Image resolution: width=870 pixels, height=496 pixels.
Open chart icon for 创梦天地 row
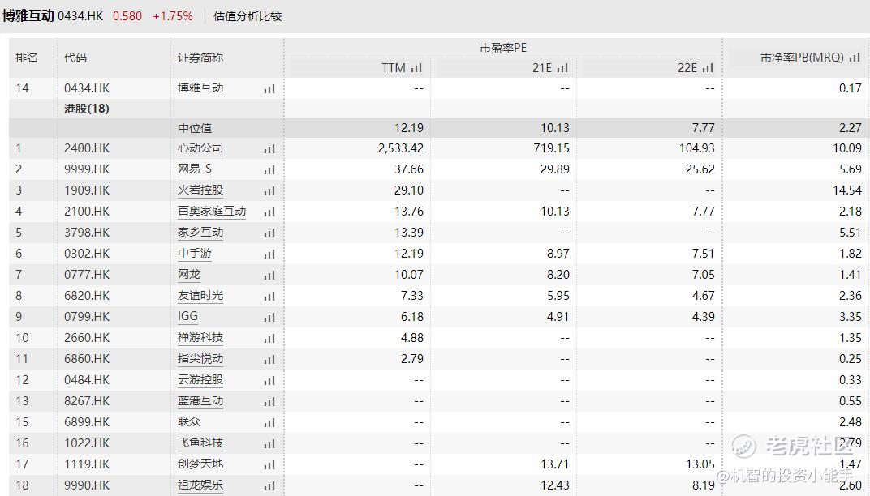pyautogui.click(x=269, y=464)
